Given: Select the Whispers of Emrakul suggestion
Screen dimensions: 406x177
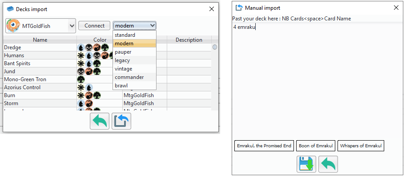Looking at the screenshot, I should point(361,146).
